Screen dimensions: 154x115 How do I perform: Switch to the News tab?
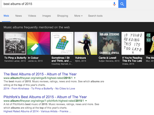[18, 16]
